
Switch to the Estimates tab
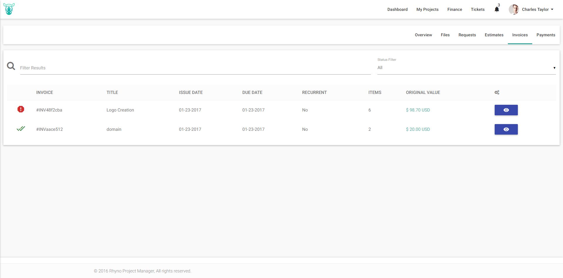(x=494, y=35)
